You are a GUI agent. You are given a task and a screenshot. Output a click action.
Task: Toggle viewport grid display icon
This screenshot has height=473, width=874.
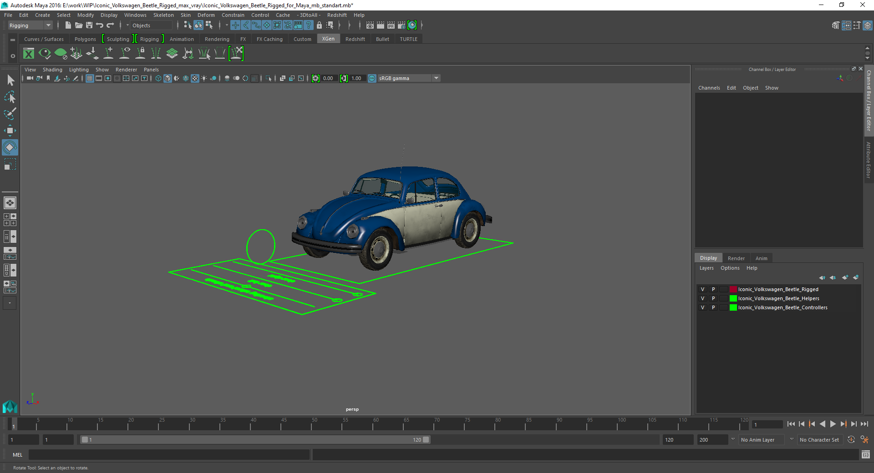[90, 78]
